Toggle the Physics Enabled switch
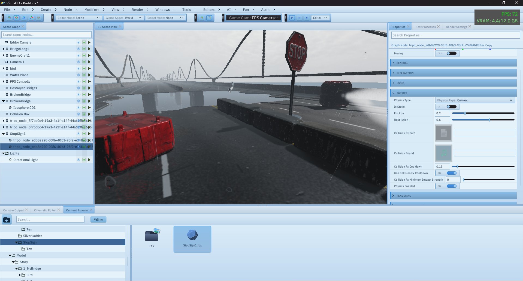 click(448, 186)
